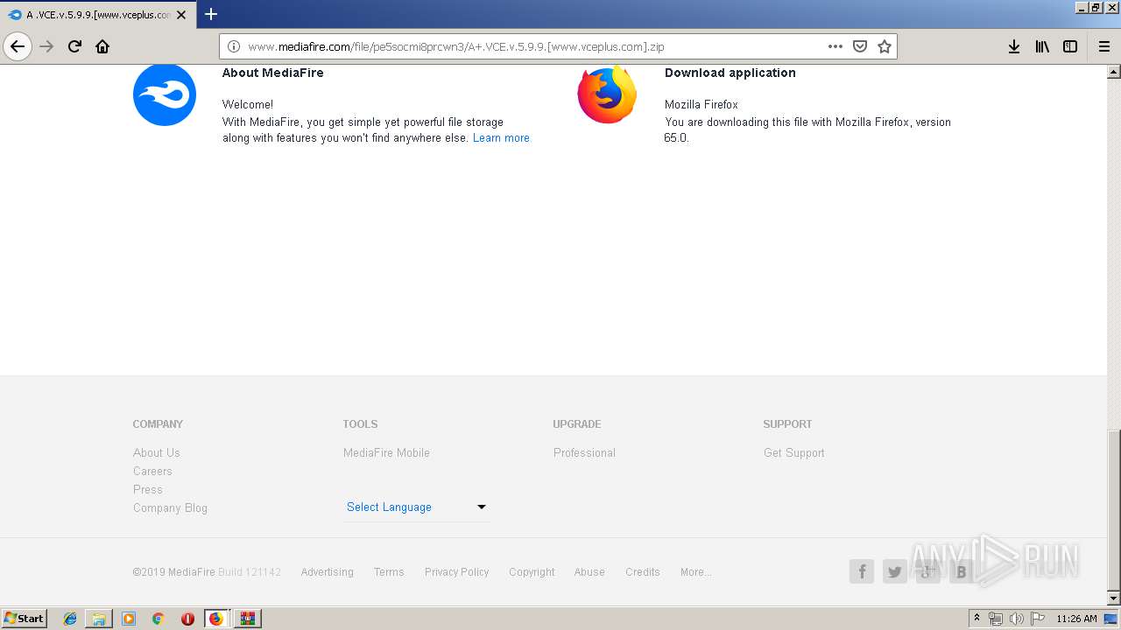Close the A+.VCE tab
Viewport: 1121px width, 630px height.
[x=181, y=15]
